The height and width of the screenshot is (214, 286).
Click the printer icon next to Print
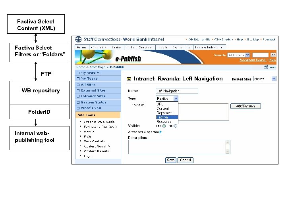pos(266,67)
